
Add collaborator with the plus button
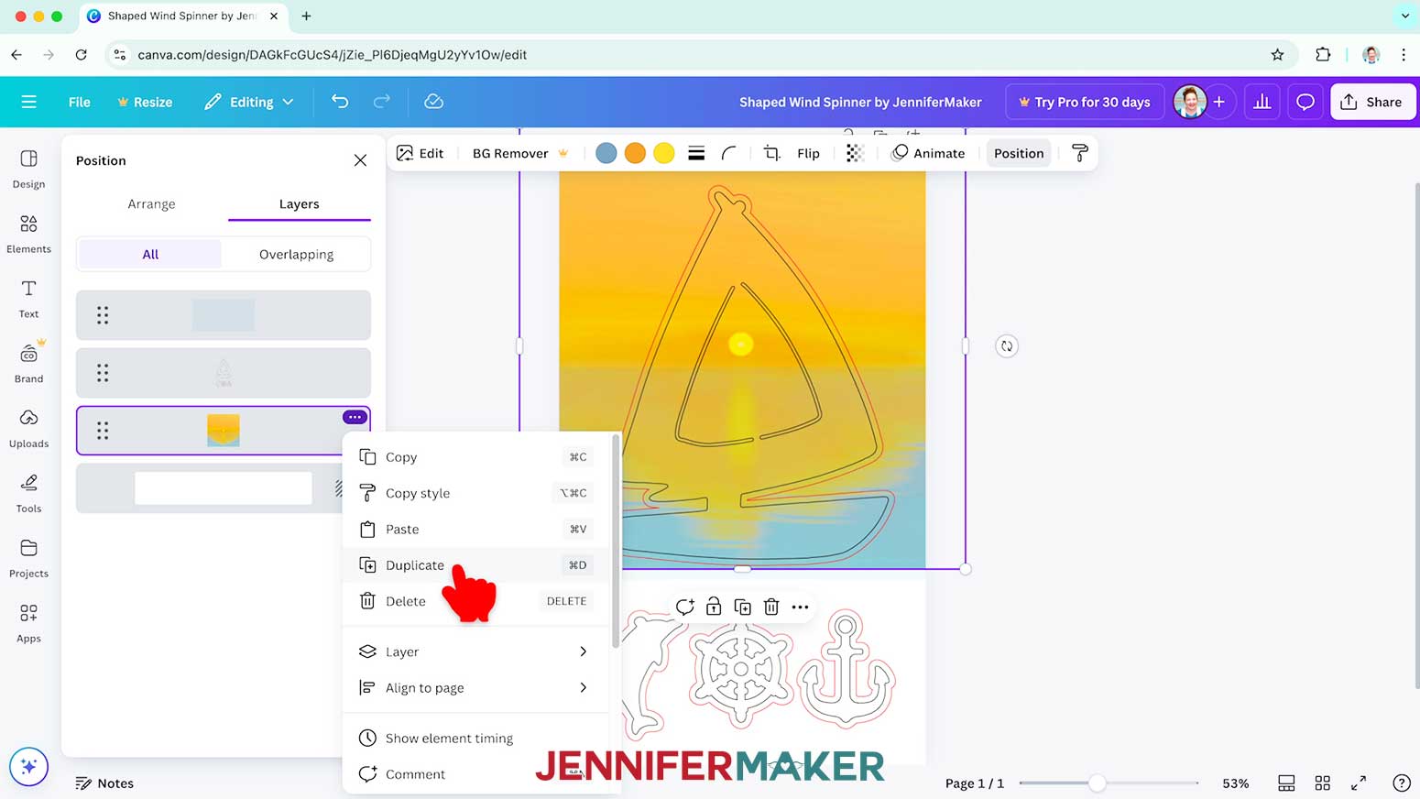[x=1219, y=102]
